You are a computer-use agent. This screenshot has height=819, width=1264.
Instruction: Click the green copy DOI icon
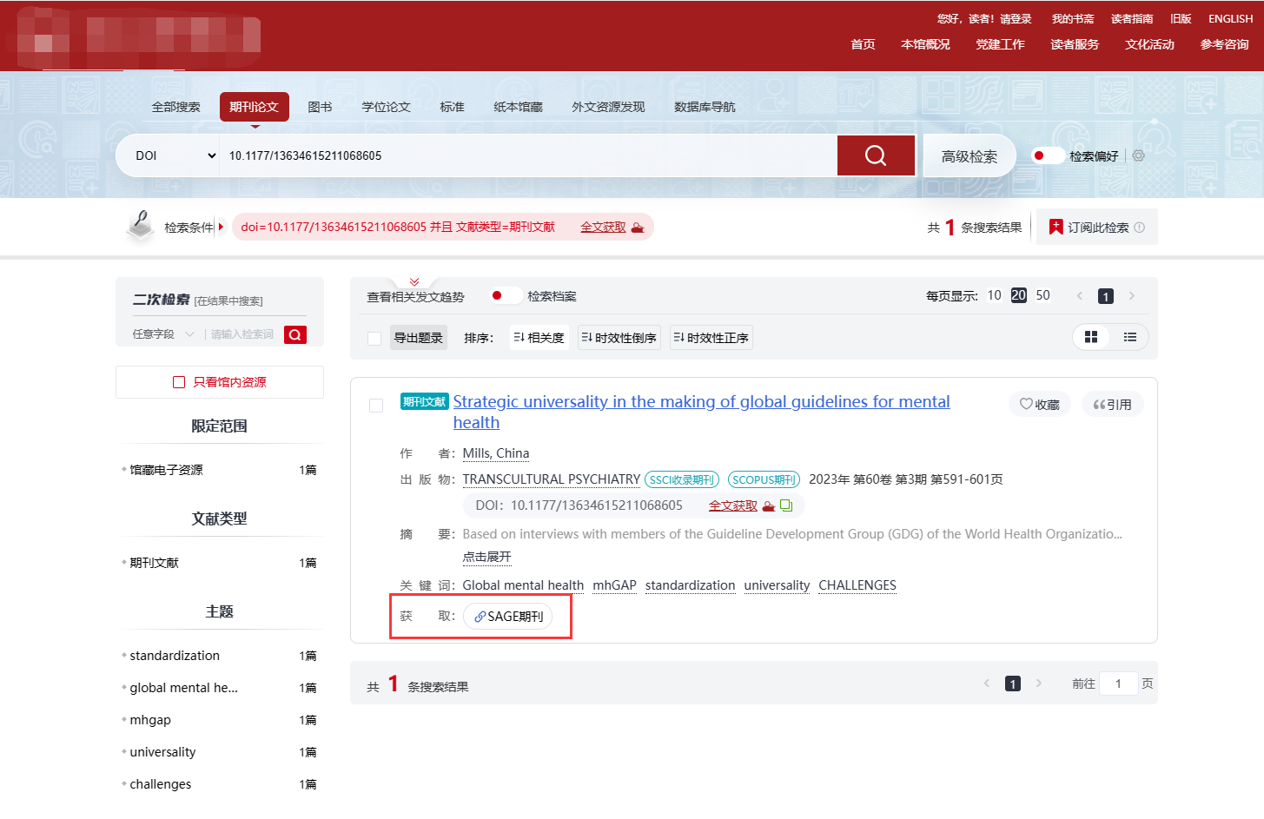click(x=786, y=505)
